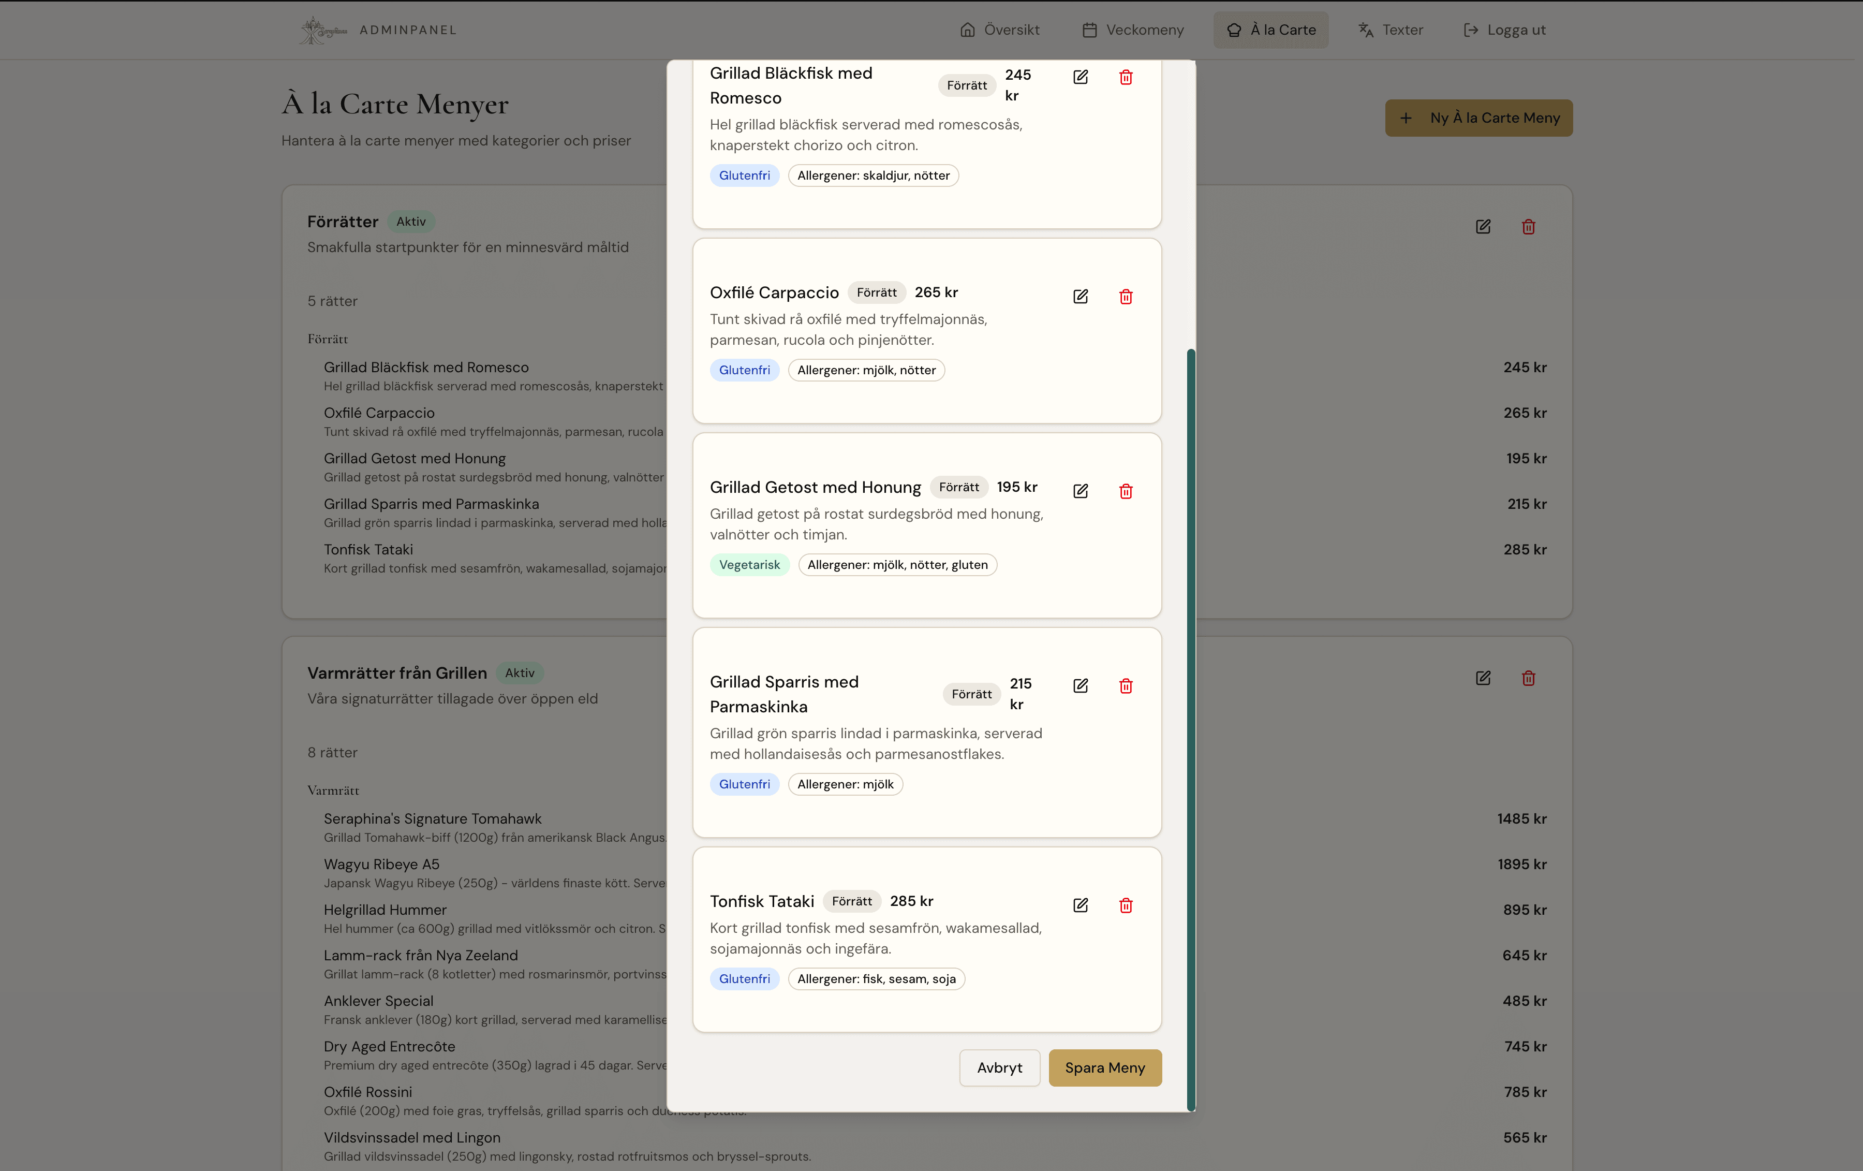Open the Texter section

coord(1391,30)
